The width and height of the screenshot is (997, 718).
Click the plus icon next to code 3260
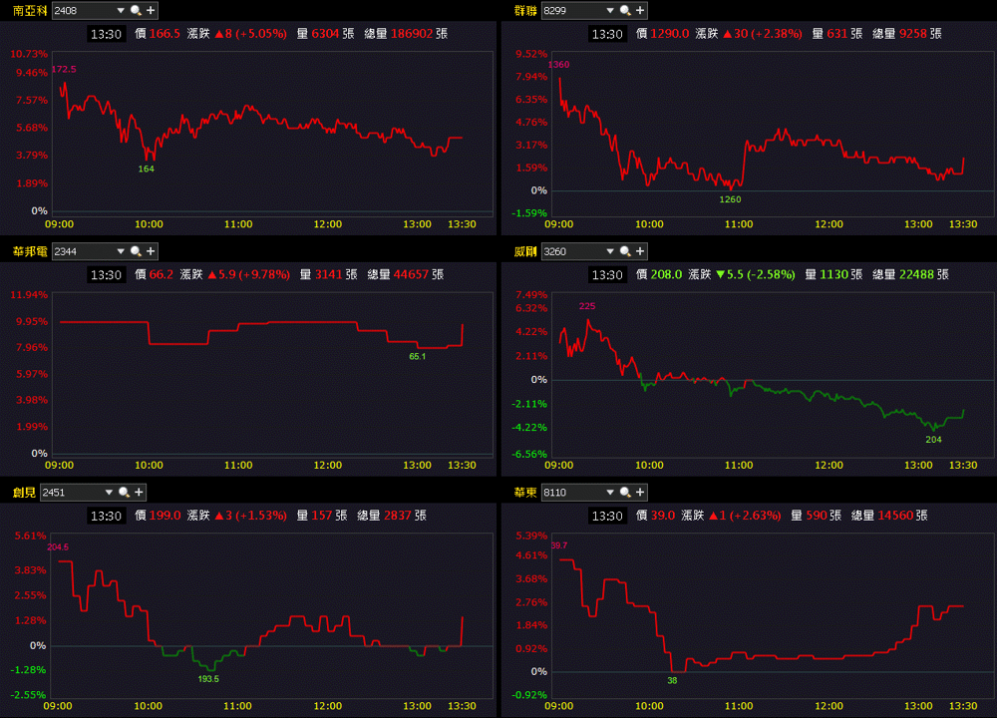click(640, 251)
